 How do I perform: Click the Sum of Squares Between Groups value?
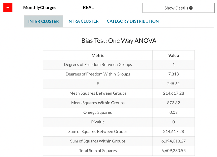(x=173, y=132)
